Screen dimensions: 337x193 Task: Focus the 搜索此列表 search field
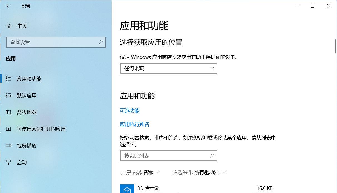168,156
